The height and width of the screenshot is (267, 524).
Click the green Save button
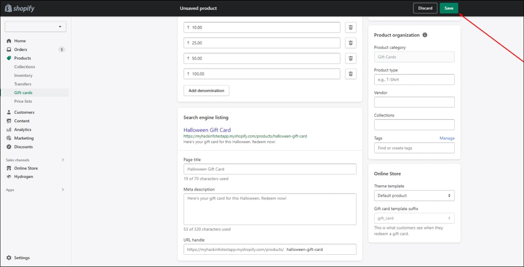click(449, 8)
